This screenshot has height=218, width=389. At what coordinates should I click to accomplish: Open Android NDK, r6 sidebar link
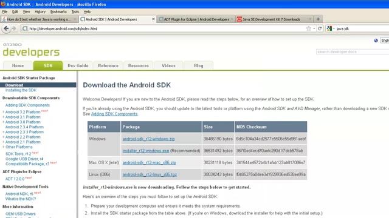pos(19,194)
